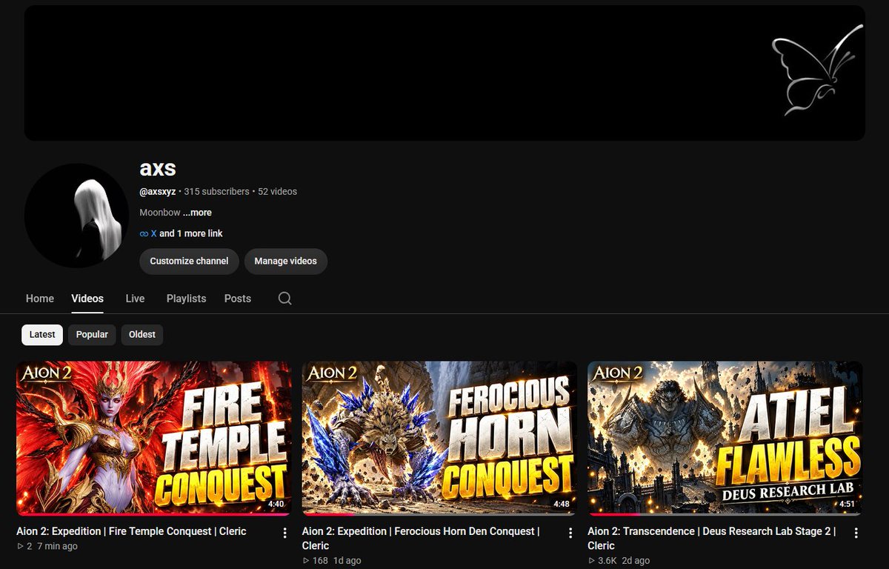Click the "168" view count text
This screenshot has height=569, width=889.
[x=320, y=561]
